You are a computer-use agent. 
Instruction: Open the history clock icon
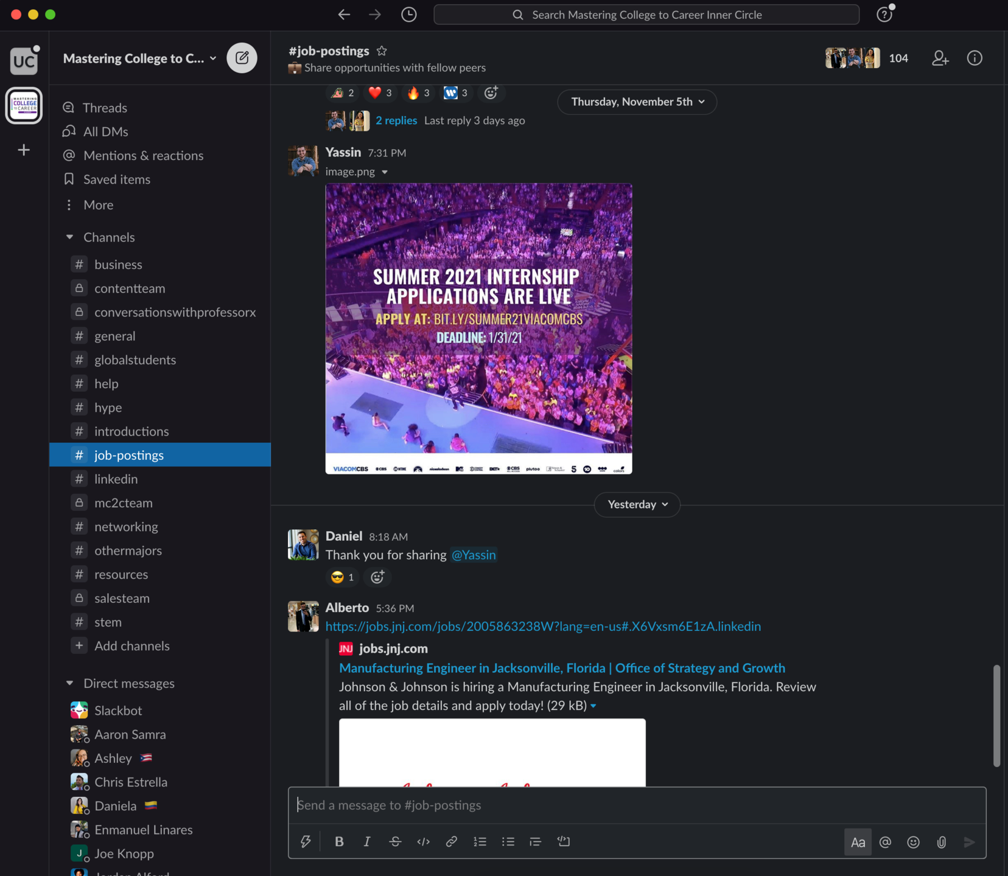point(409,15)
